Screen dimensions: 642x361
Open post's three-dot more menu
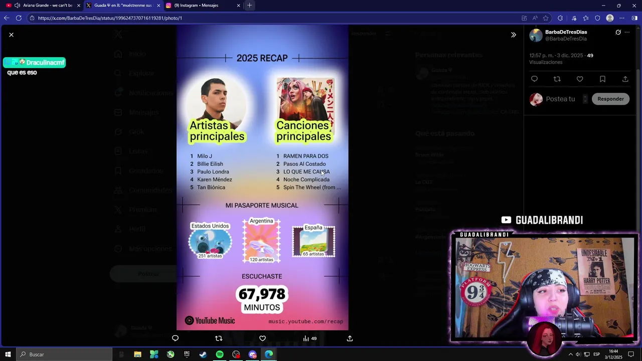[627, 32]
